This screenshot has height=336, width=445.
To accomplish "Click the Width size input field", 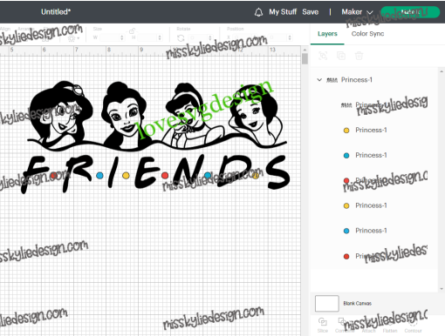I will (110, 37).
